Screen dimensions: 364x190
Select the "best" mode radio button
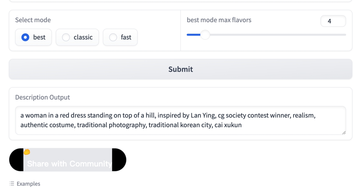tap(25, 37)
